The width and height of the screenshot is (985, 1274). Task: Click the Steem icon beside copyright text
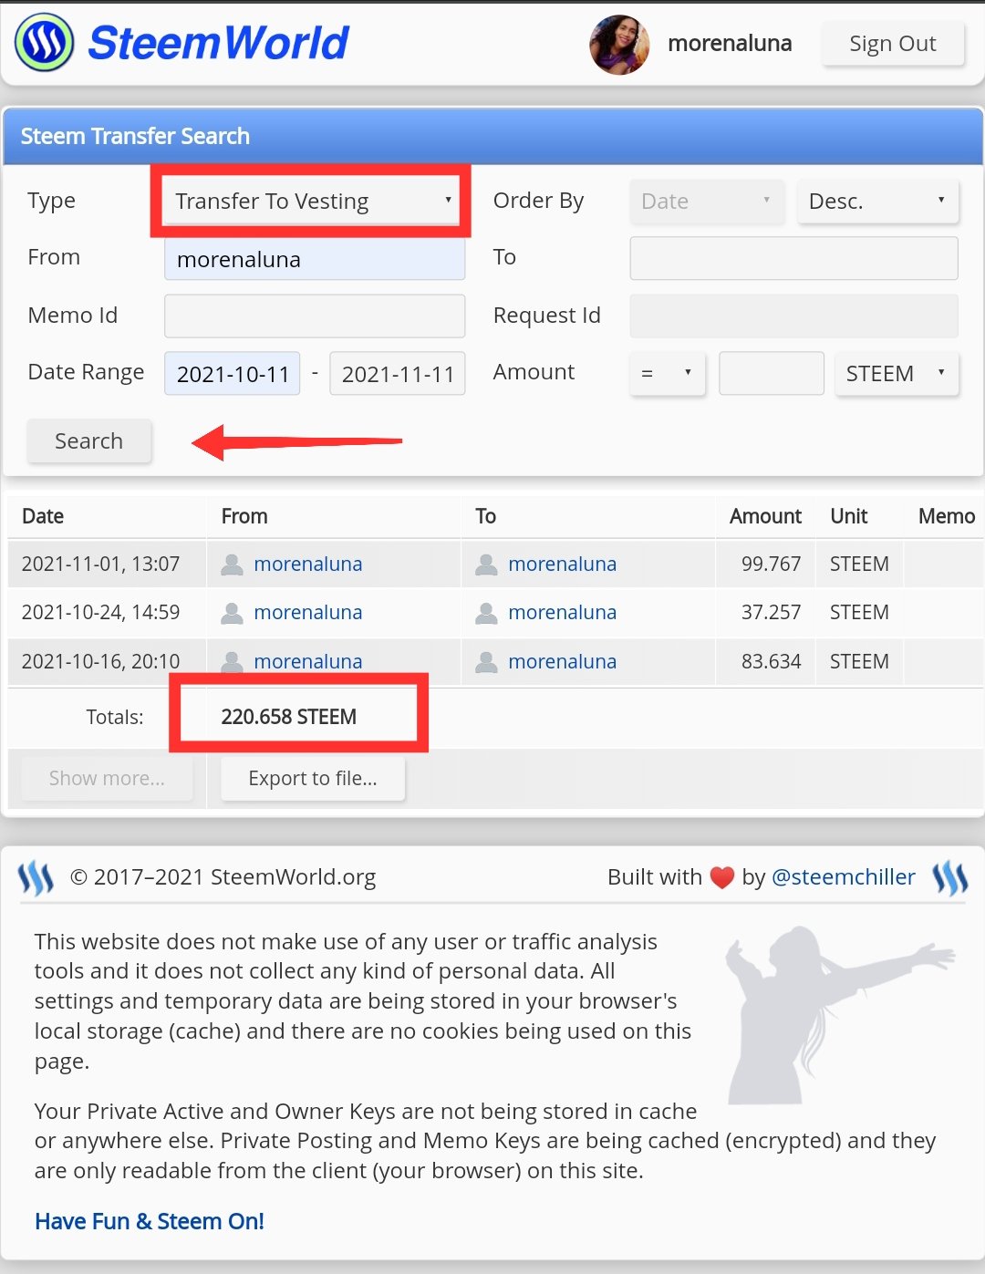(36, 878)
